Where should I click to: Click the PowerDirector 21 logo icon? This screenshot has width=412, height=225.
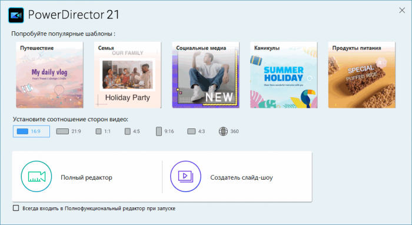[x=16, y=15]
